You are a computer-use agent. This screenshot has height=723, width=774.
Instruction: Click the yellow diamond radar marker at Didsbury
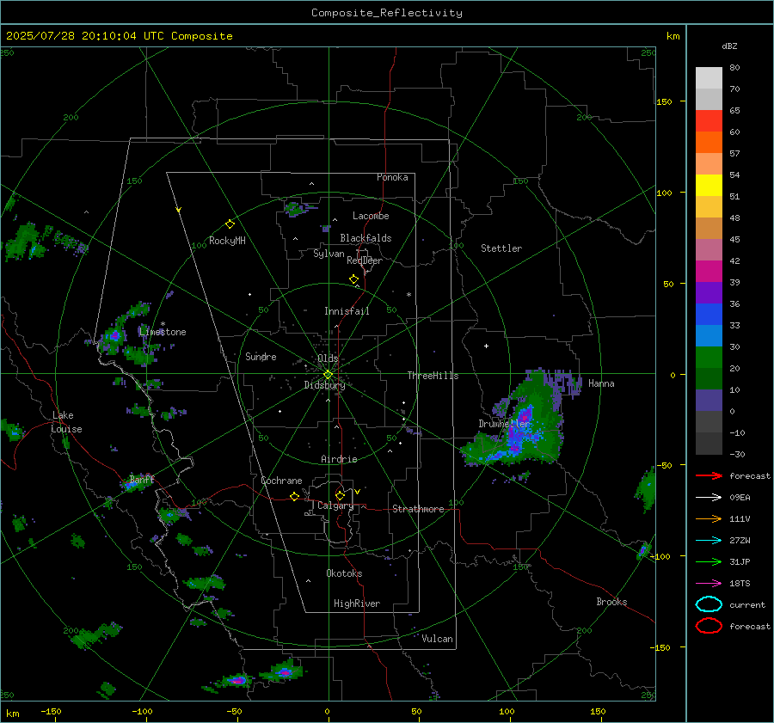[x=328, y=375]
